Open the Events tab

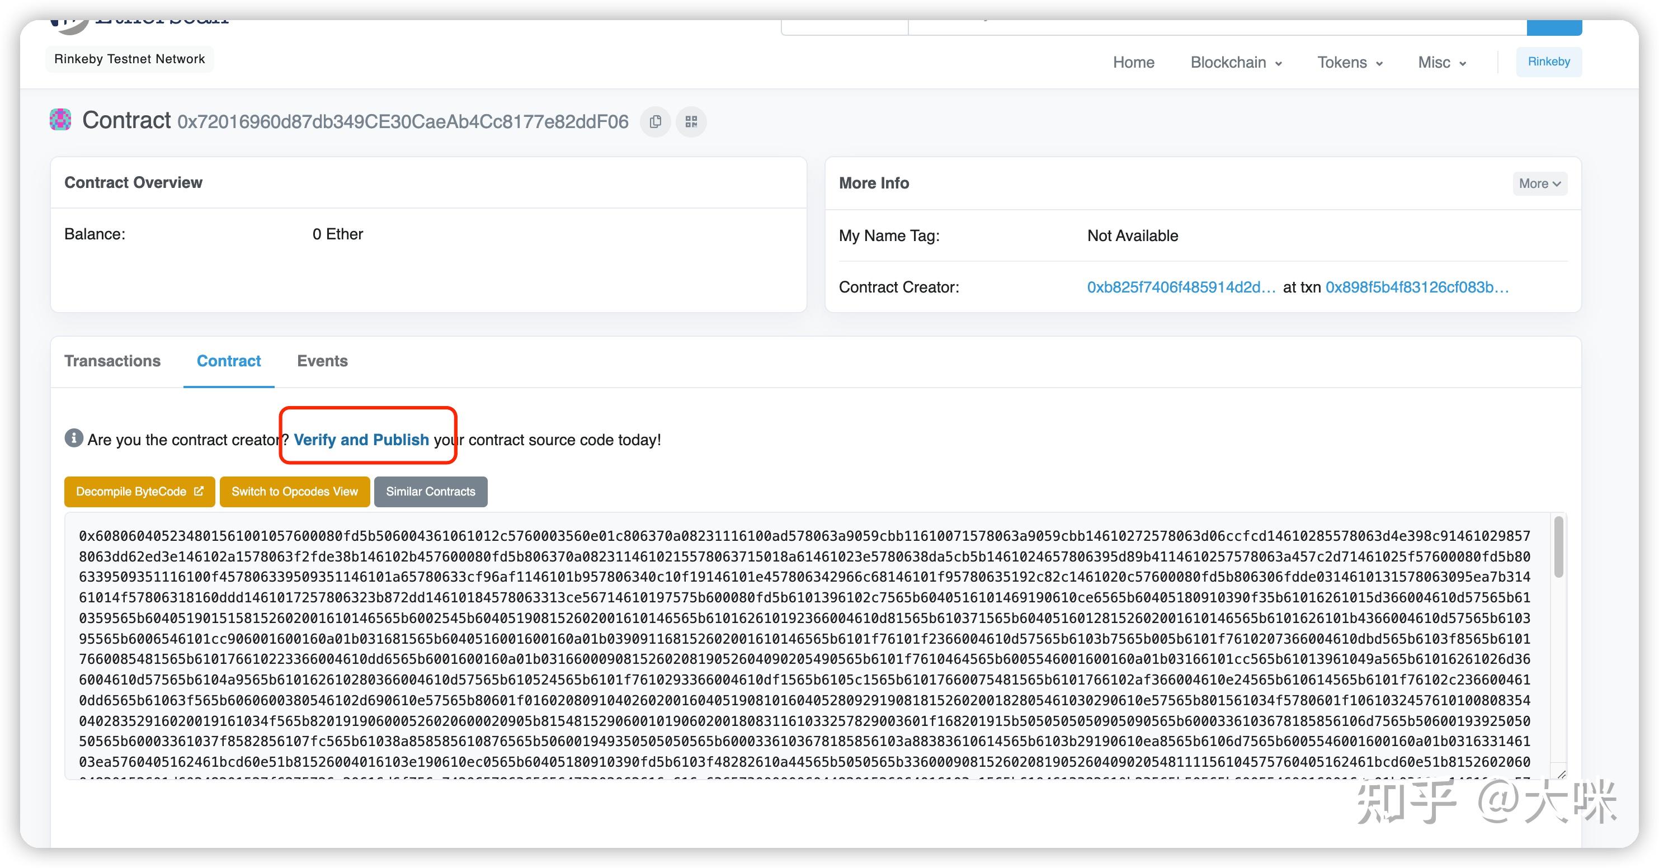(x=322, y=361)
